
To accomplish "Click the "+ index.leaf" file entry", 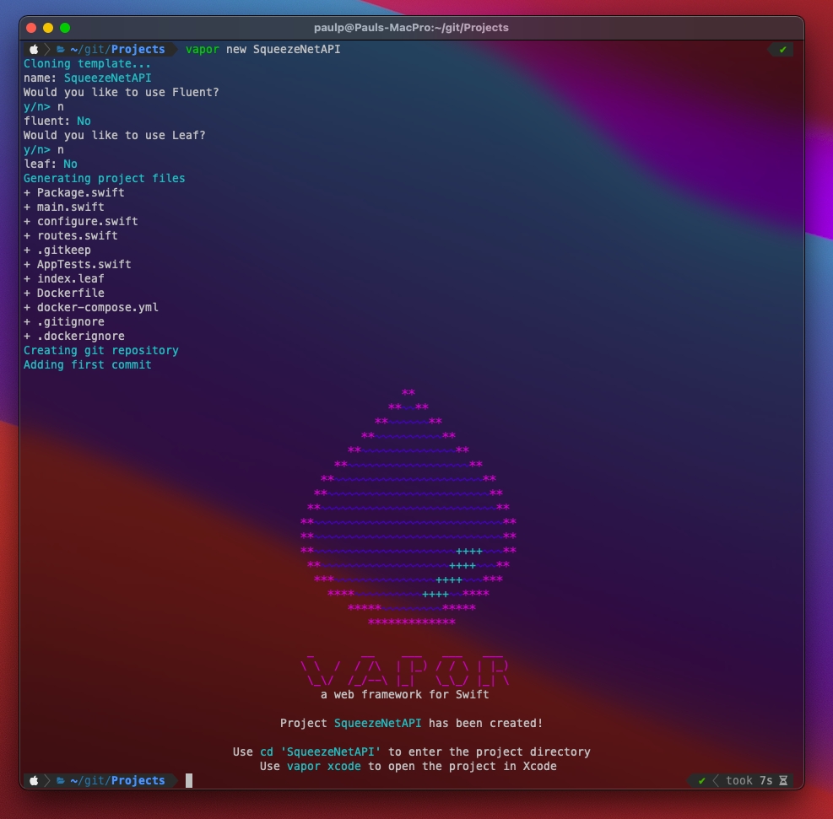I will [x=64, y=278].
